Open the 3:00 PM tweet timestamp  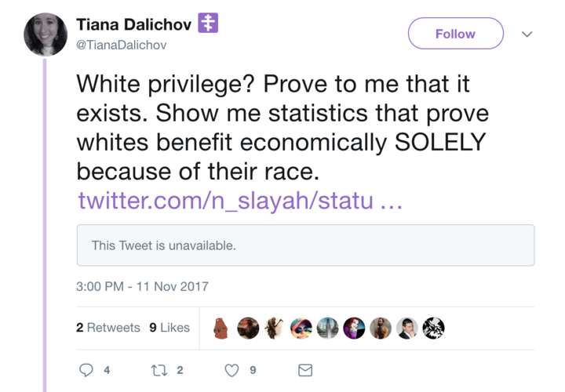pyautogui.click(x=141, y=287)
